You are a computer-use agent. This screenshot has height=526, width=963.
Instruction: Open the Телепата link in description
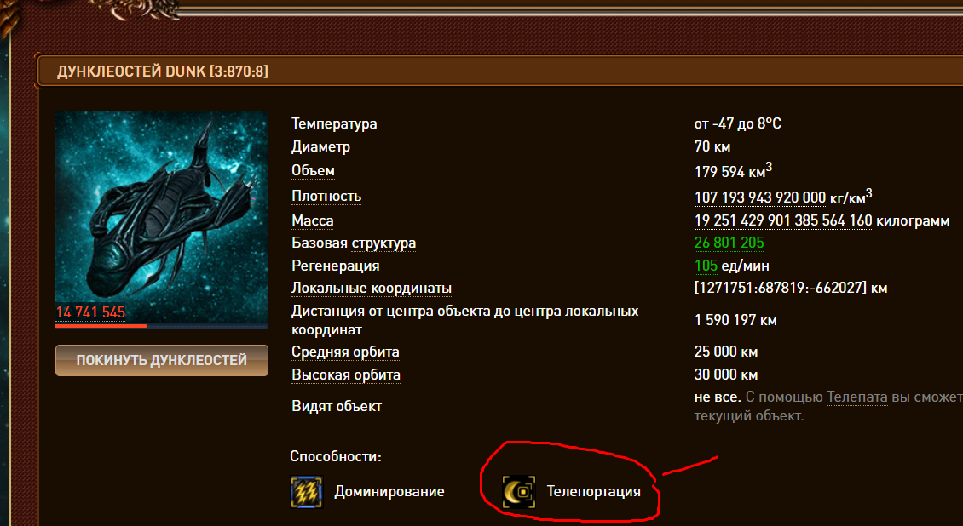tap(856, 397)
